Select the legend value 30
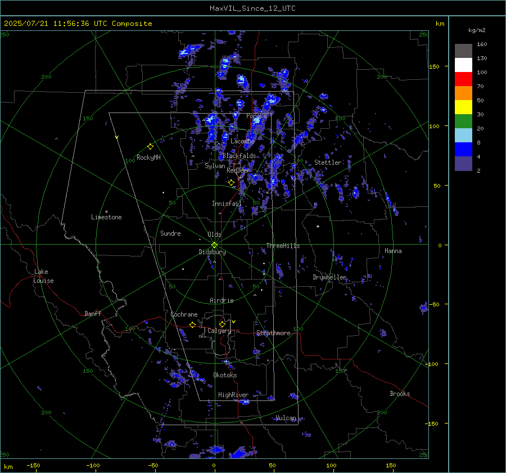 [x=480, y=114]
